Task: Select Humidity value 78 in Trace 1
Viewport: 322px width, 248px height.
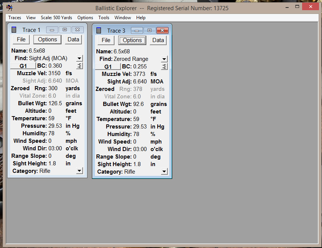Action: pyautogui.click(x=51, y=133)
